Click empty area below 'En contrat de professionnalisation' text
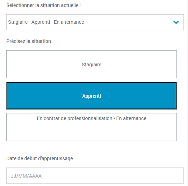The width and height of the screenshot is (188, 186). pos(92,131)
